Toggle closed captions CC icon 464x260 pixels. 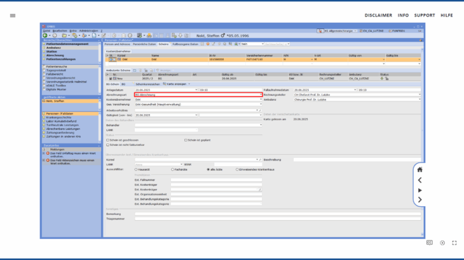pyautogui.click(x=430, y=242)
